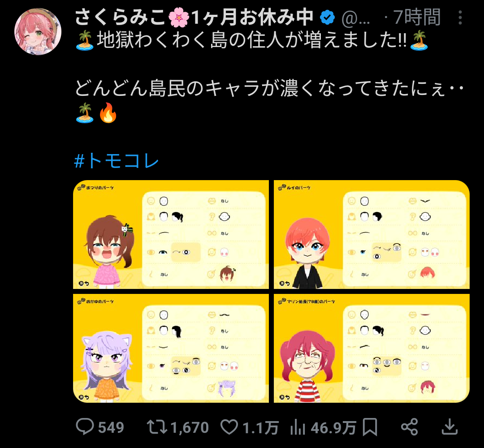Open the red twin-tail striped shirt image
The width and height of the screenshot is (484, 448).
click(x=372, y=349)
